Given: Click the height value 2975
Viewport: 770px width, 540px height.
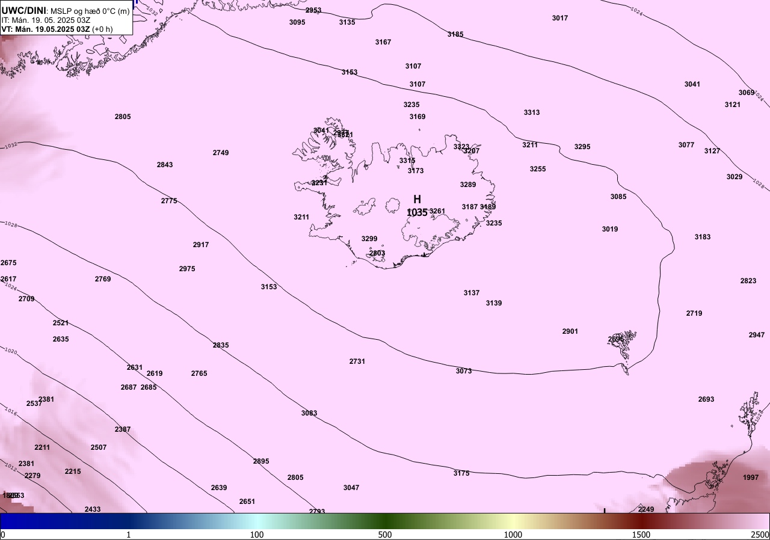Looking at the screenshot, I should click(187, 269).
